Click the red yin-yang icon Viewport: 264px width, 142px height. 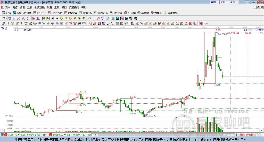[x=202, y=23]
